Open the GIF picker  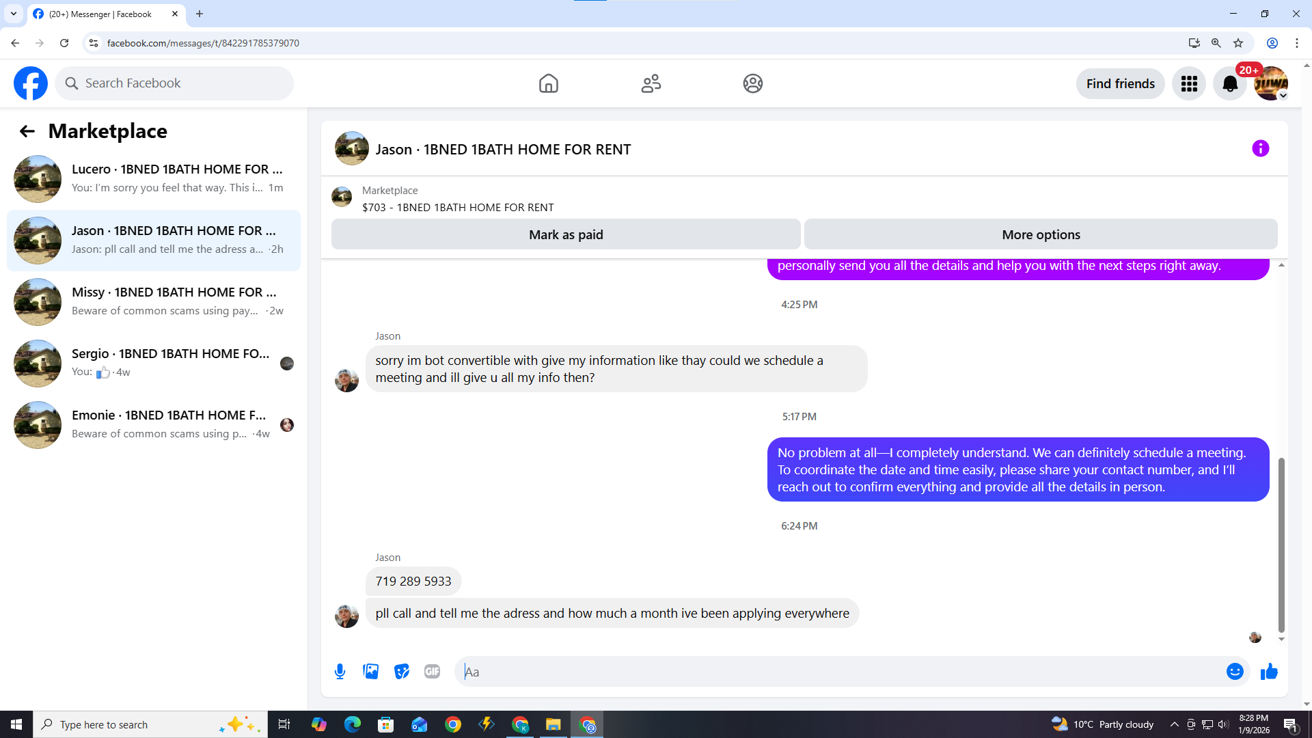(x=432, y=672)
